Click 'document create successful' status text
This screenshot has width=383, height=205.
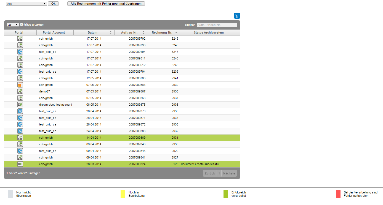coord(200,164)
